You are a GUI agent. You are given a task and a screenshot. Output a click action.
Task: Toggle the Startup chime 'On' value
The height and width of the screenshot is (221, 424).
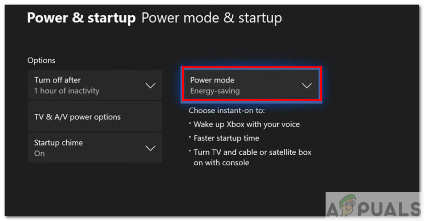point(40,153)
